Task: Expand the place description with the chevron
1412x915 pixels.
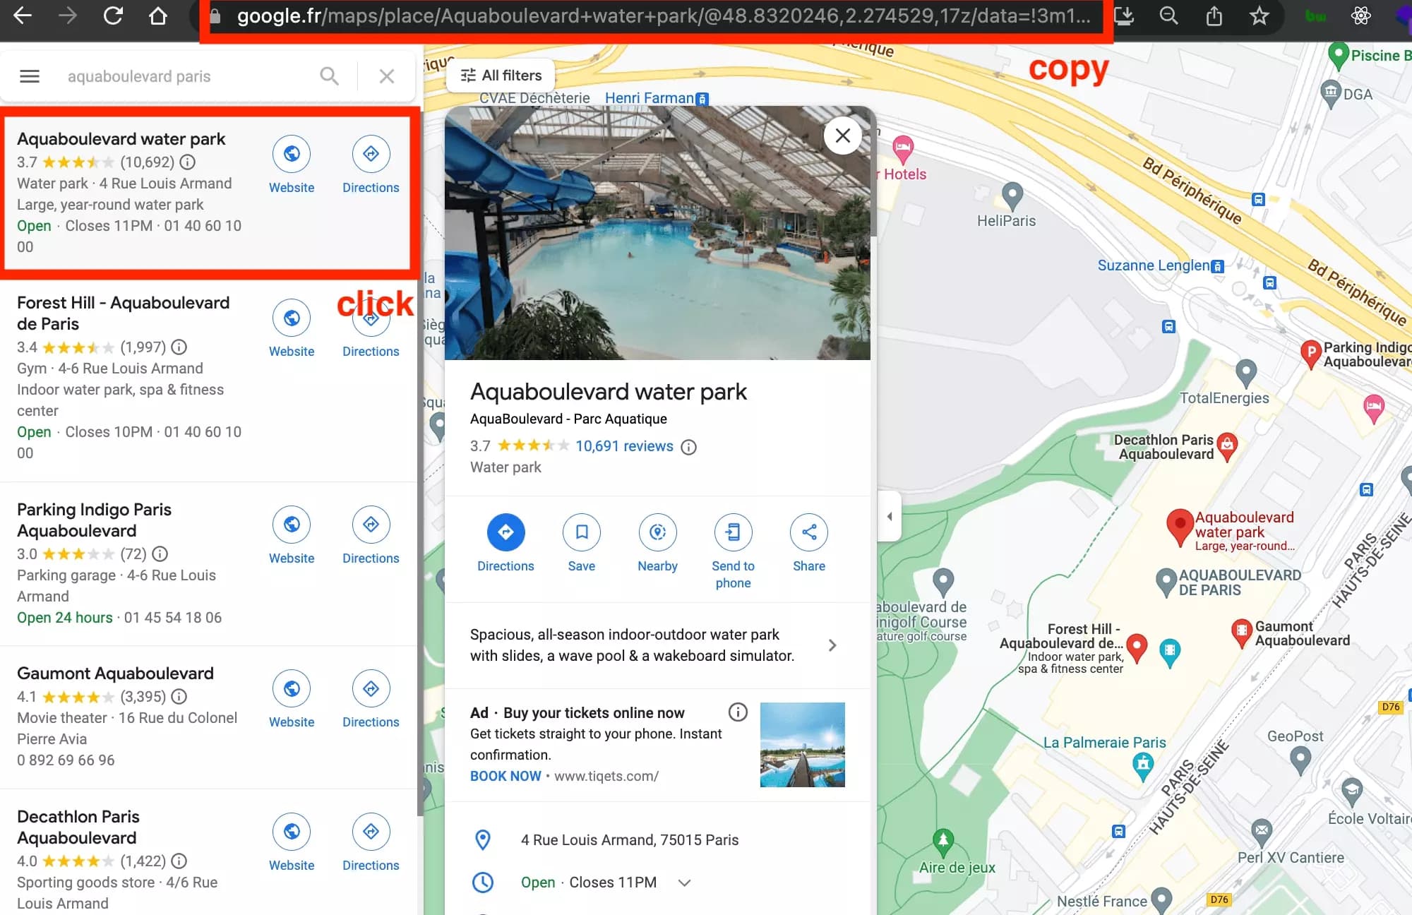Action: (x=832, y=645)
